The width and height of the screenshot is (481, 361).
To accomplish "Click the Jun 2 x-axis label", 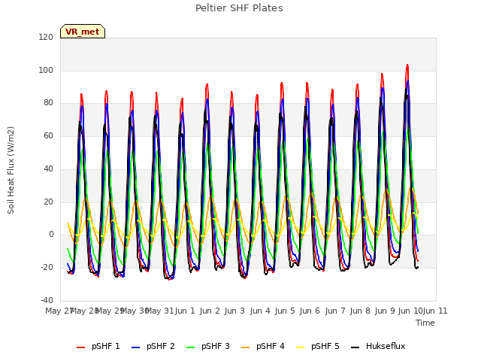I will pyautogui.click(x=210, y=311).
